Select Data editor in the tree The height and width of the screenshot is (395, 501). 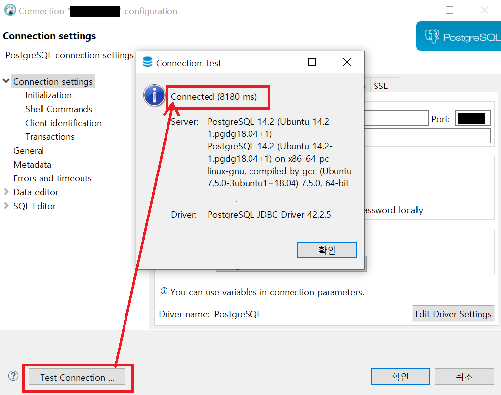36,192
